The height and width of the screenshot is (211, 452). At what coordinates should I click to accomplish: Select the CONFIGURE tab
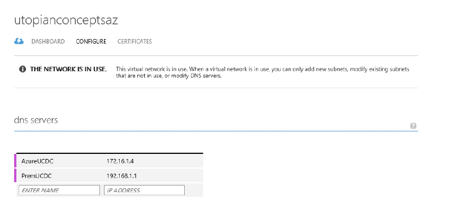click(91, 41)
